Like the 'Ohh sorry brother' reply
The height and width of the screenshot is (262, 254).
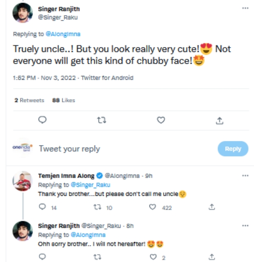[x=154, y=257]
